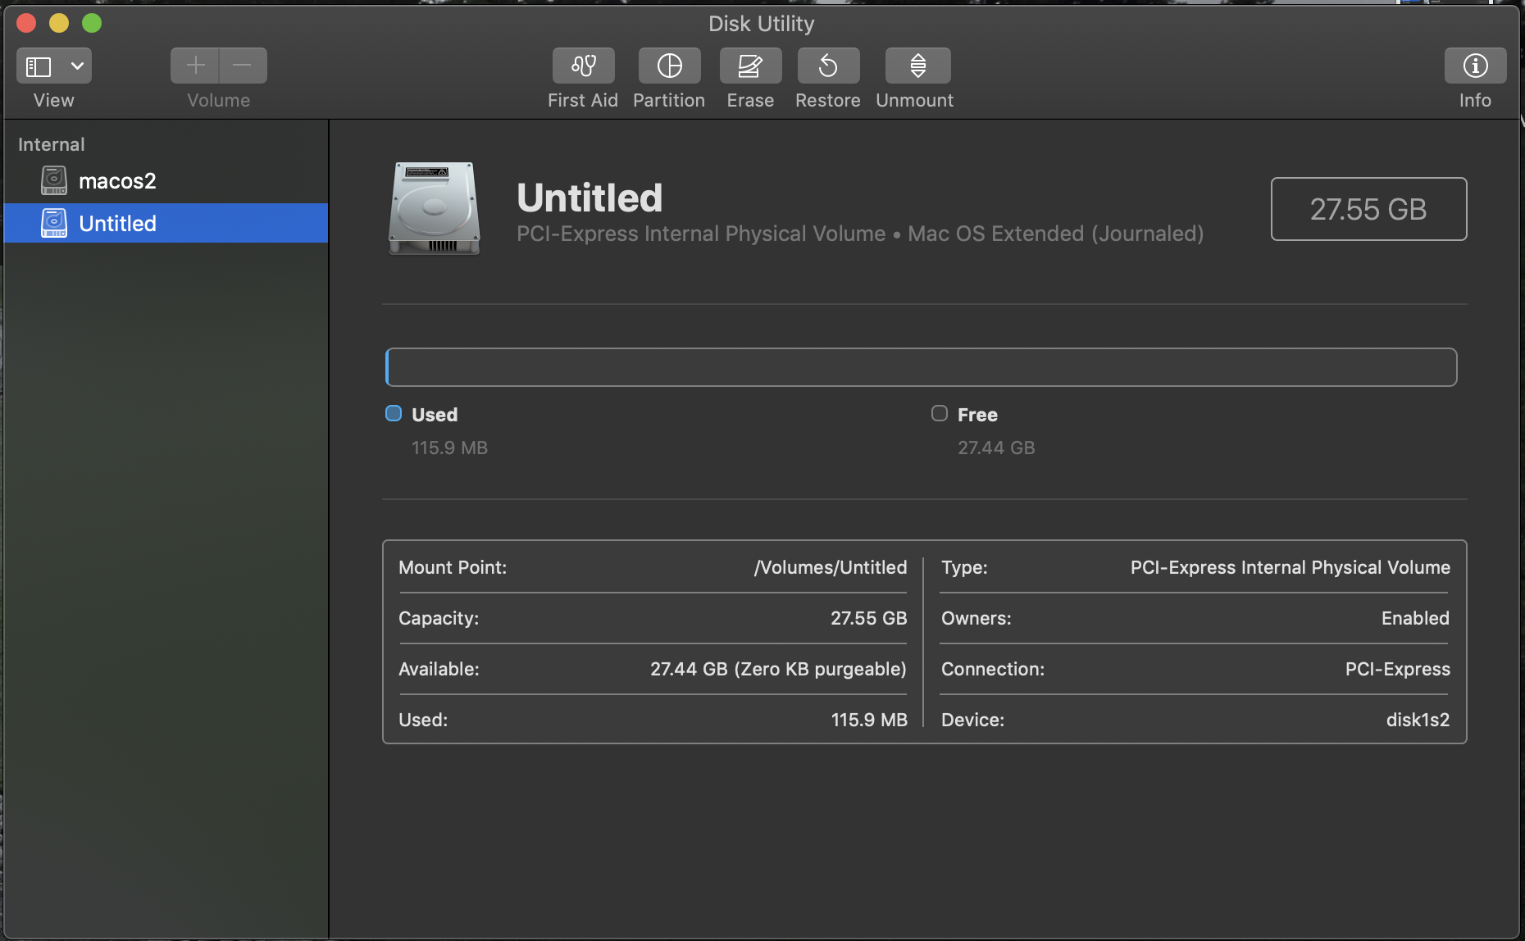
Task: Click the Info label text
Action: pyautogui.click(x=1475, y=100)
